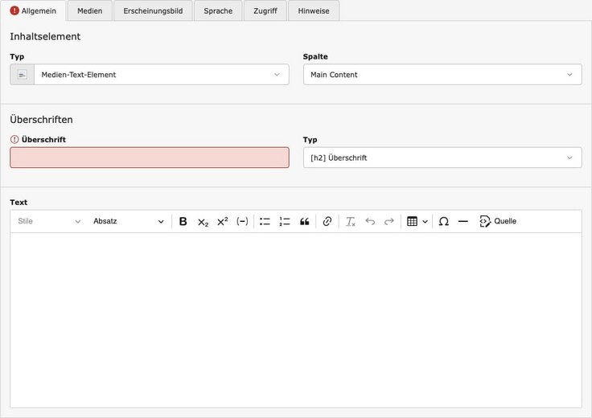The height and width of the screenshot is (418, 592).
Task: Open the insert table dropdown
Action: 417,222
